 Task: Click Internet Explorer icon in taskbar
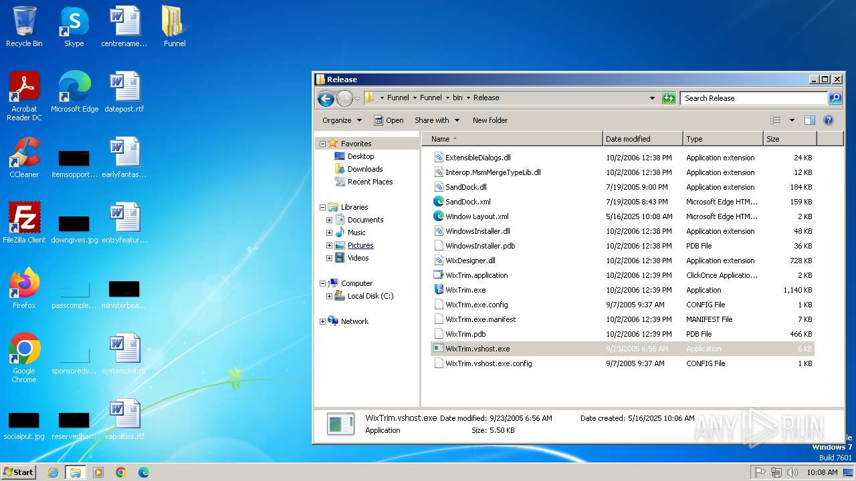click(x=53, y=472)
